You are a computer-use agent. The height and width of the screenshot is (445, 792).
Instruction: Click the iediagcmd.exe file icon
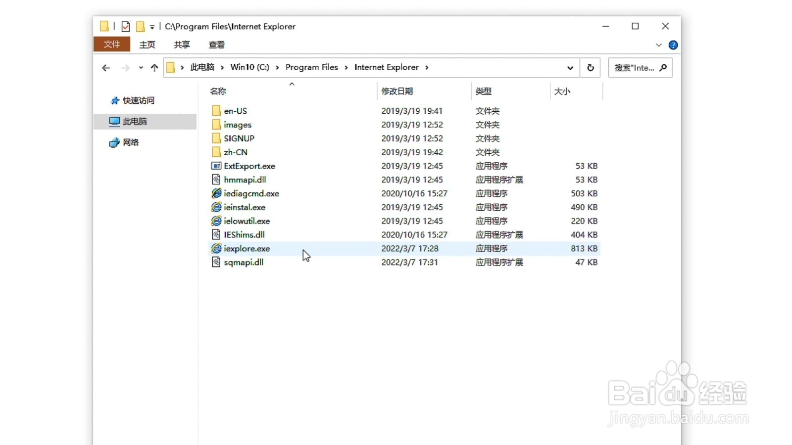(x=216, y=193)
